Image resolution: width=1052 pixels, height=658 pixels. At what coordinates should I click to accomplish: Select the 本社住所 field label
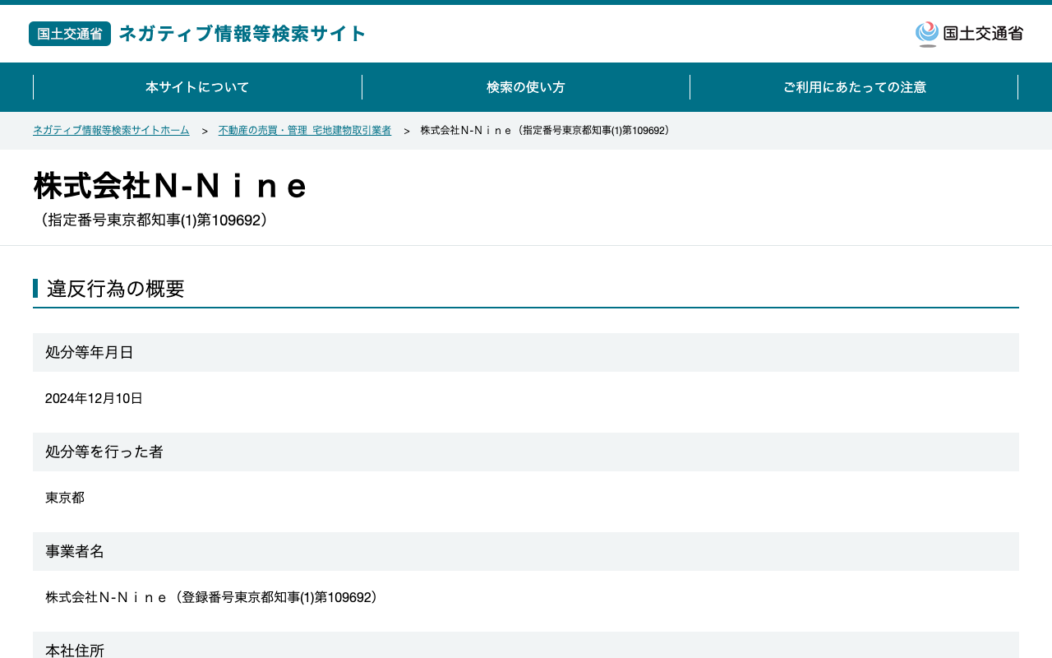(x=75, y=650)
